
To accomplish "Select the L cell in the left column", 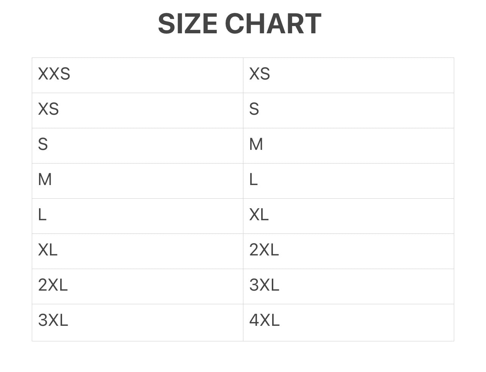I will [x=42, y=215].
